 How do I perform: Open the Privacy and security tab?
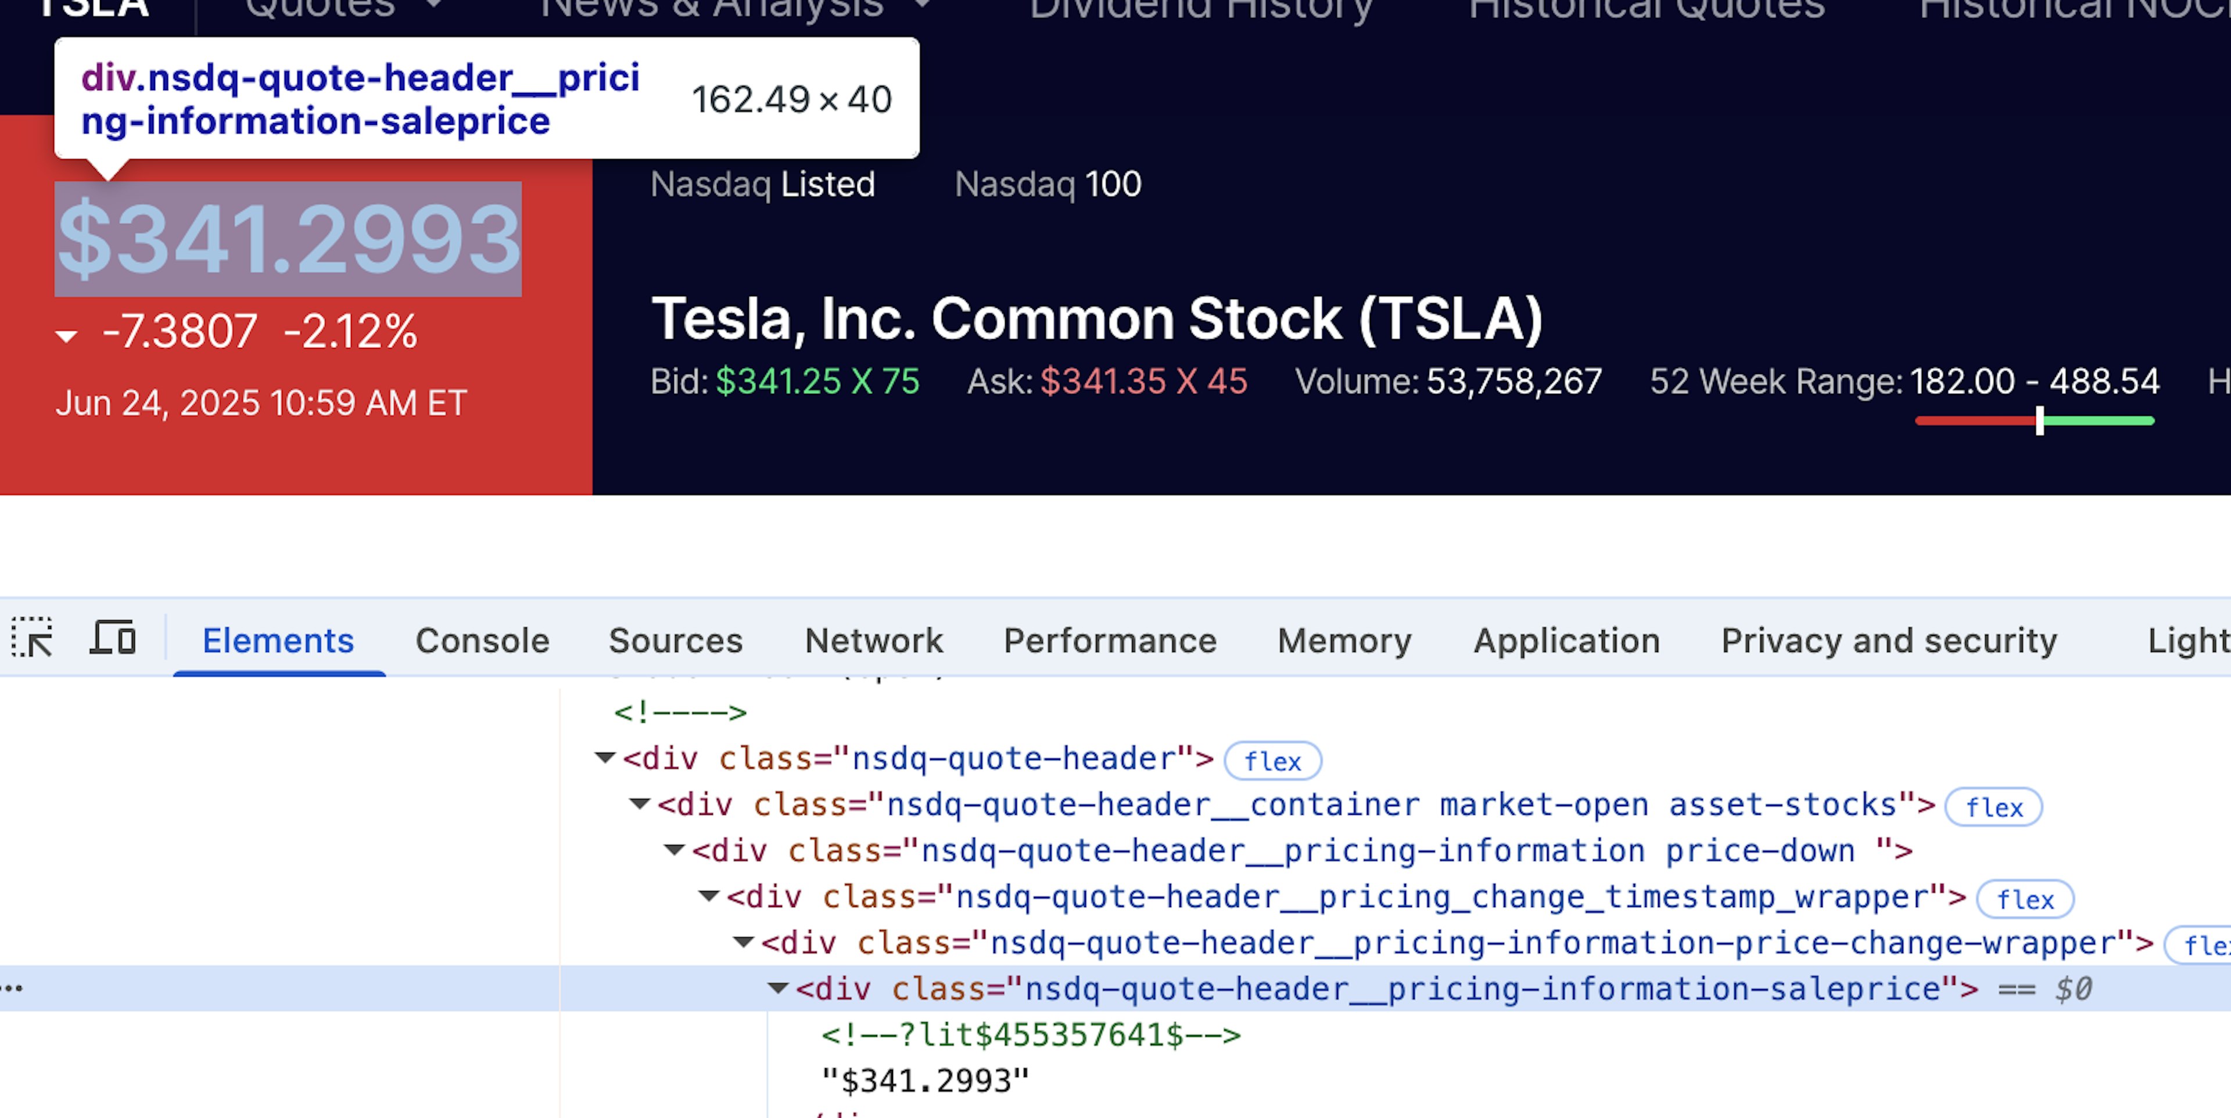(1888, 641)
